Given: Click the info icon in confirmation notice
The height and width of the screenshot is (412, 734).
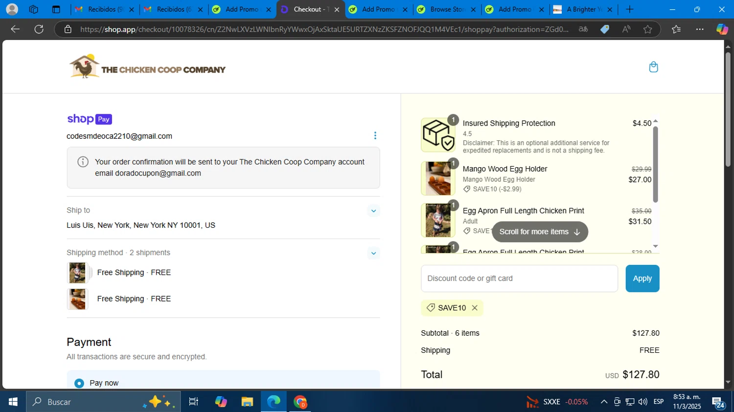Looking at the screenshot, I should coord(83,162).
